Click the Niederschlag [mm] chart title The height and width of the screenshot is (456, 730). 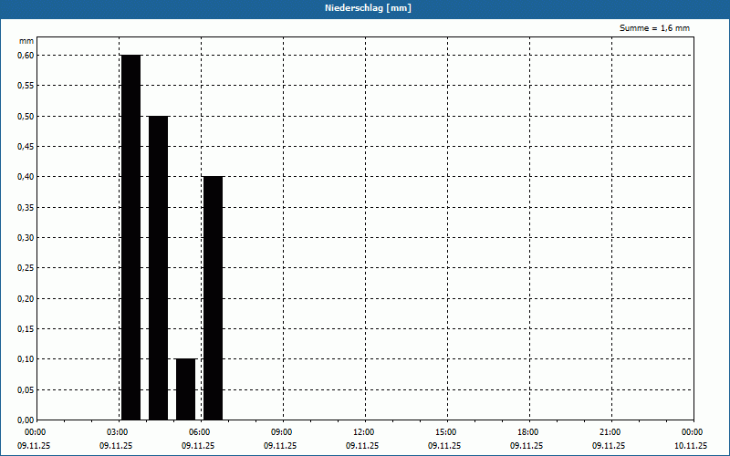coord(364,7)
